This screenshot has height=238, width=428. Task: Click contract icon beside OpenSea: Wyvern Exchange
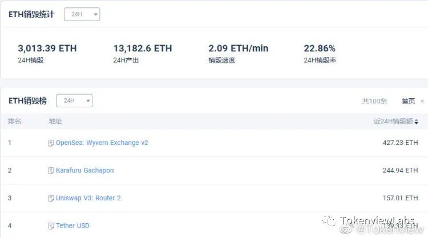click(51, 143)
